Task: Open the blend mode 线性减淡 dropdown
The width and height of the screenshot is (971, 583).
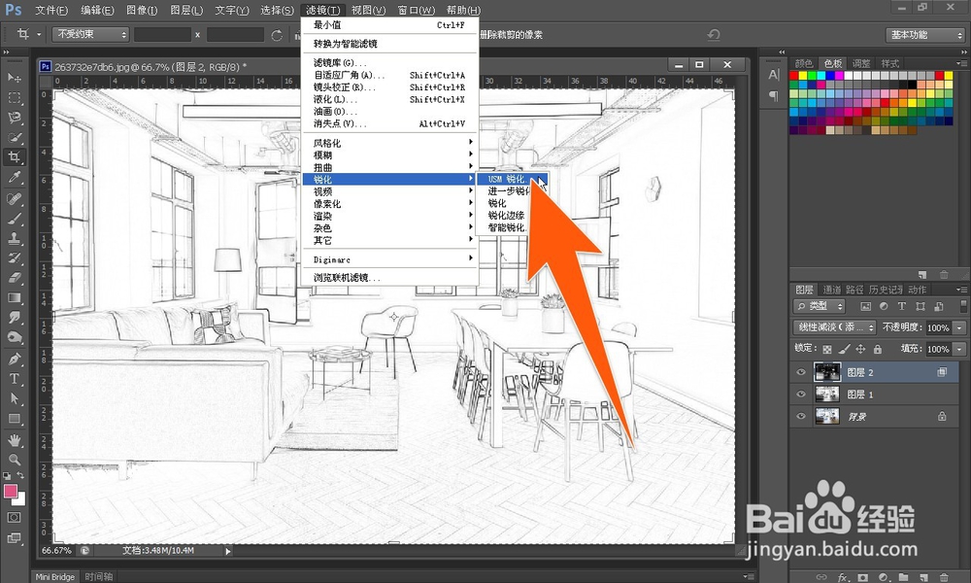Action: pos(834,327)
